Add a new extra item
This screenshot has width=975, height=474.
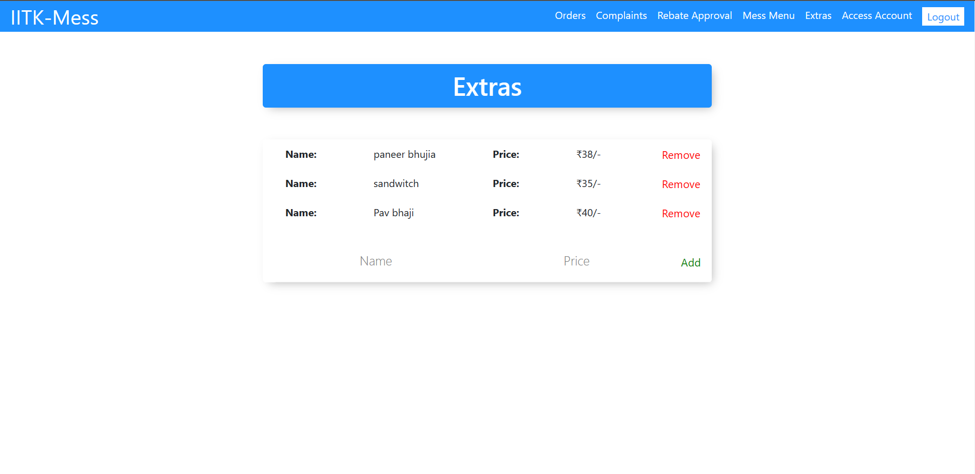click(x=691, y=262)
